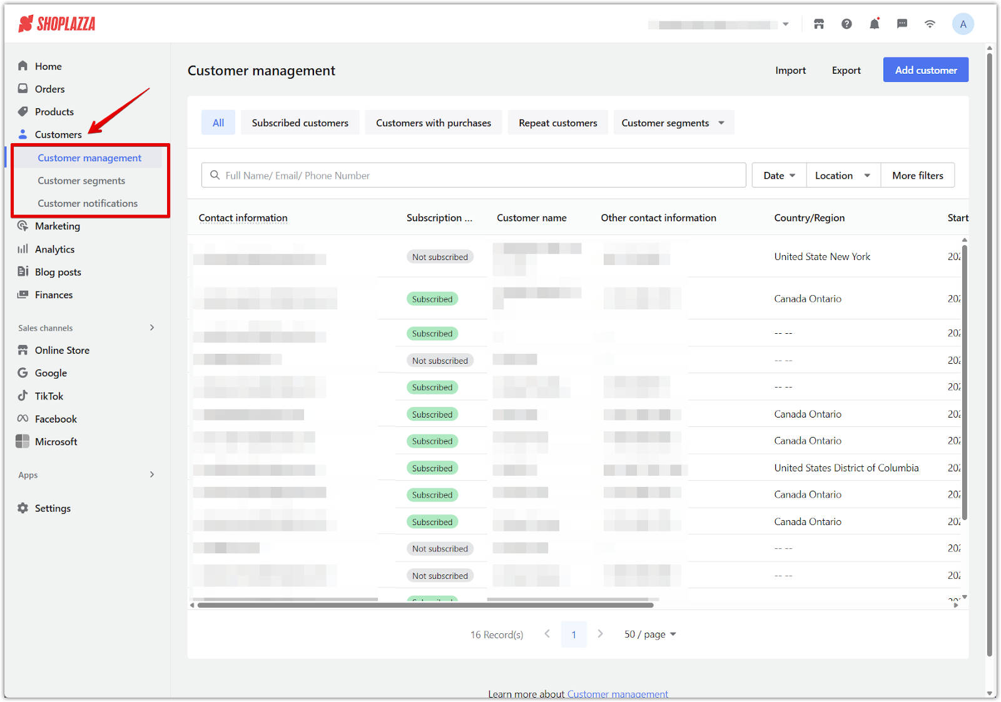Viewport: 1001px width, 702px height.
Task: Click the table vertical scrollbar
Action: [x=965, y=383]
